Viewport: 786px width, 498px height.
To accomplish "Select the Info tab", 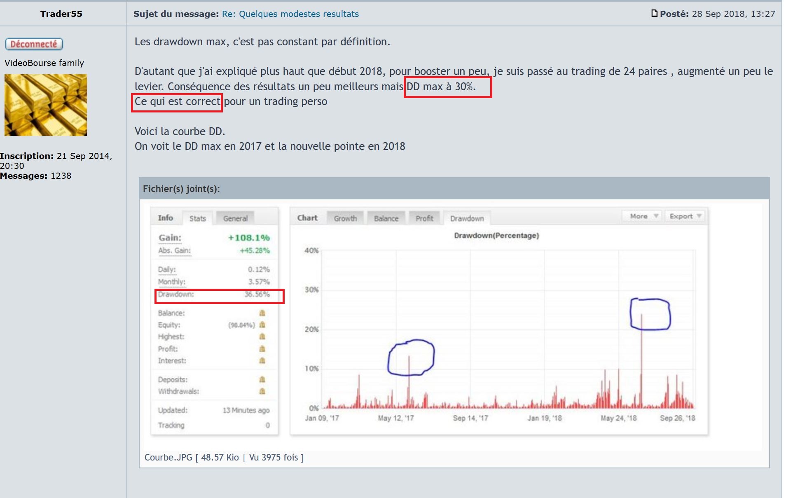I will coord(166,218).
